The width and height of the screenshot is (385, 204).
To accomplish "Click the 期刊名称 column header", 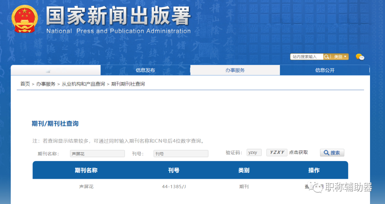I will (86, 170).
